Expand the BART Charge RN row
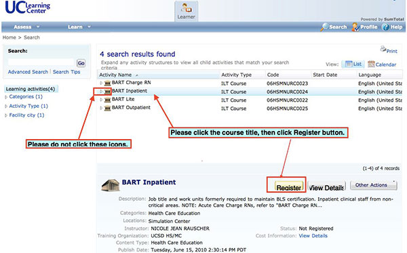 coord(101,83)
